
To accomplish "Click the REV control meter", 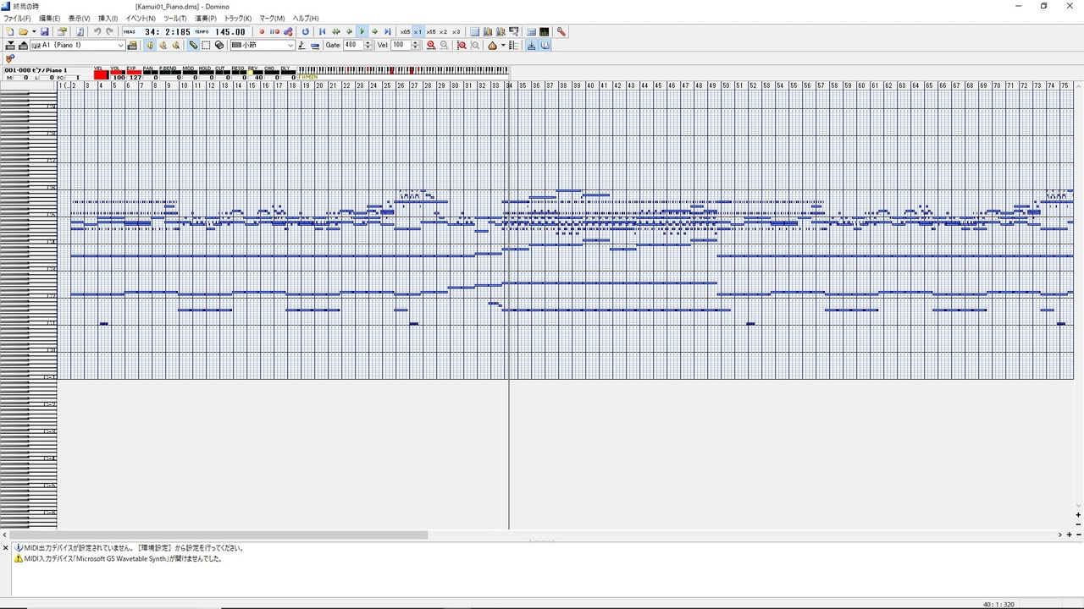I will (254, 74).
